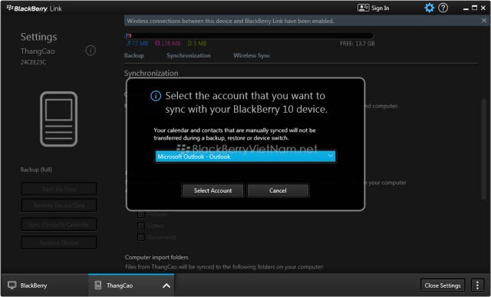491x297 pixels.
Task: Click the FREE: 13.7 GB label
Action: click(358, 43)
